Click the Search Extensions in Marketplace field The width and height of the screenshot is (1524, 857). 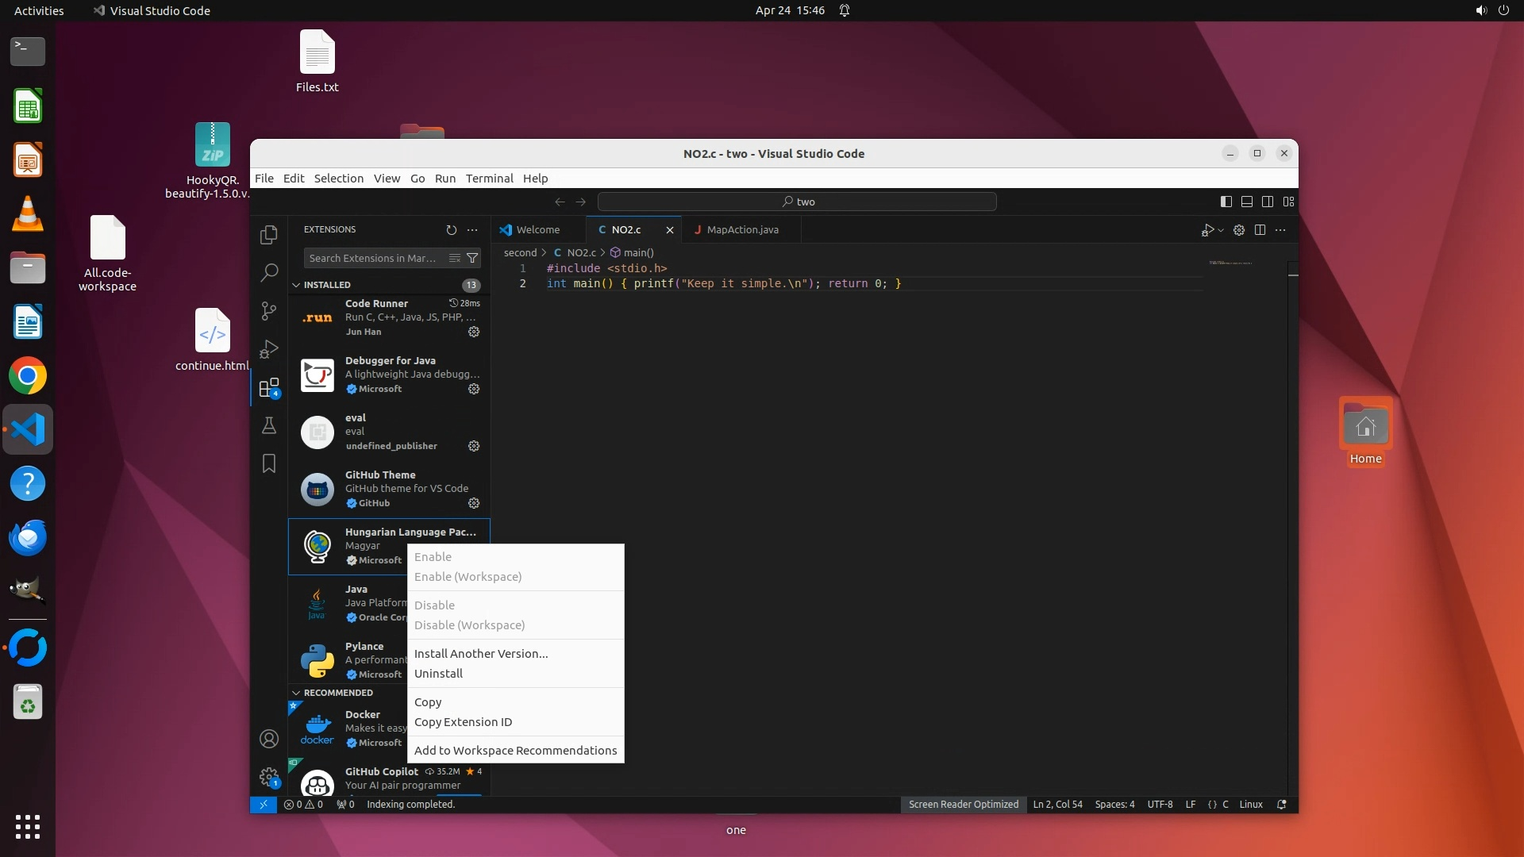pyautogui.click(x=373, y=258)
